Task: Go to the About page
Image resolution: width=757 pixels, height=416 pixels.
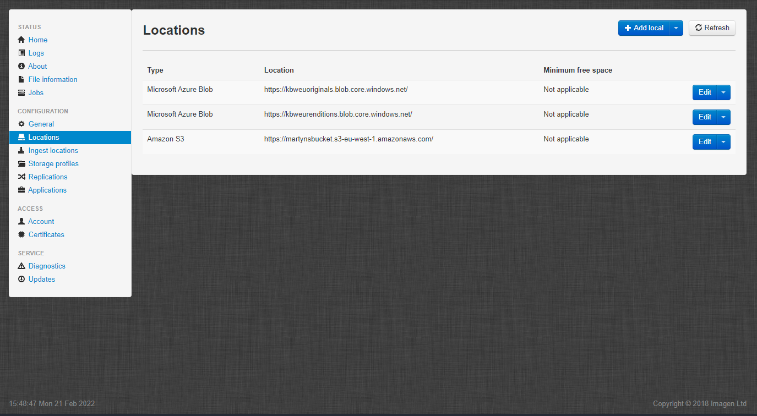Action: click(x=38, y=66)
